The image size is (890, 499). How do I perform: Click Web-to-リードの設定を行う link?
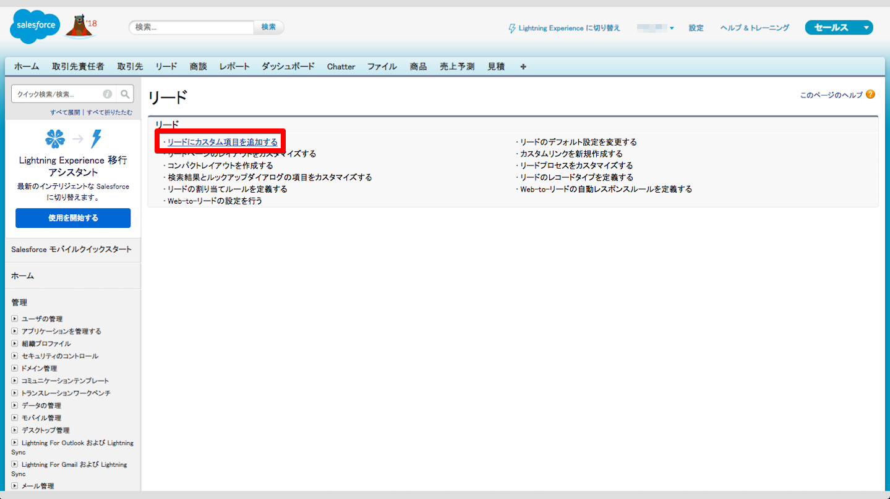(x=215, y=201)
